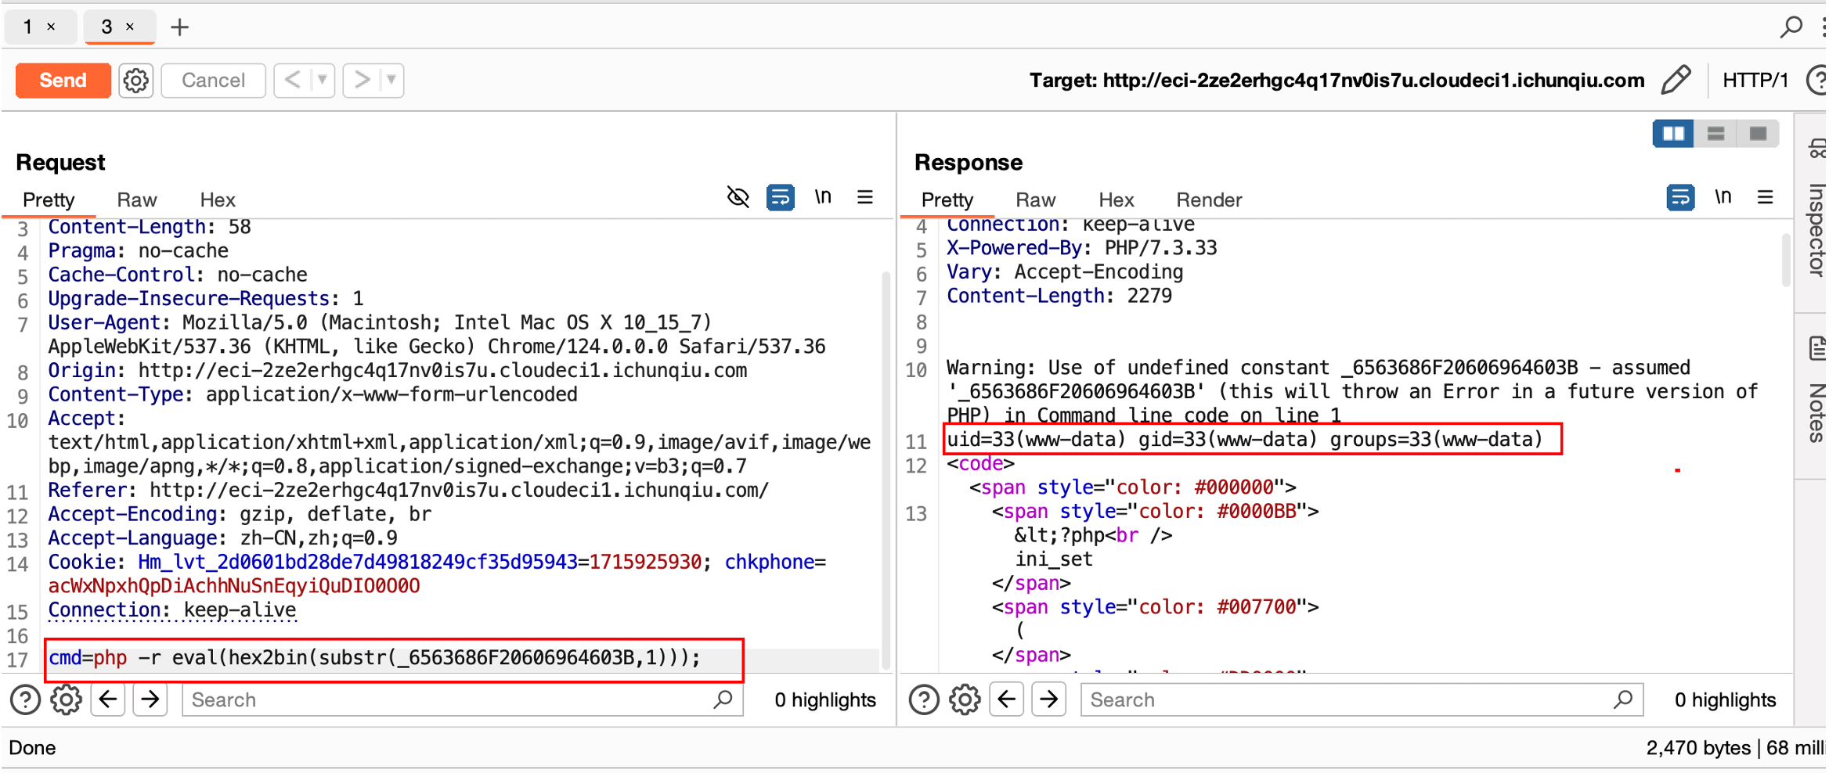The height and width of the screenshot is (773, 1829).
Task: Toggle word wrap in Request panel
Action: point(781,197)
